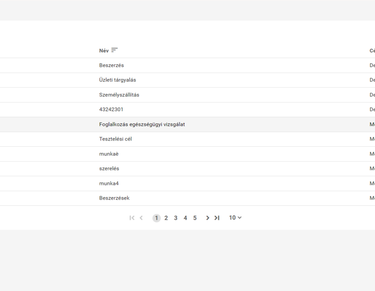
Task: Go to page 4
Action: click(185, 218)
